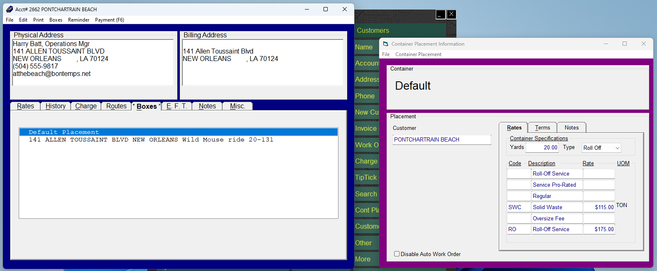Open the Boxes menu in menu bar
Screen dimensions: 657x271
(56, 20)
